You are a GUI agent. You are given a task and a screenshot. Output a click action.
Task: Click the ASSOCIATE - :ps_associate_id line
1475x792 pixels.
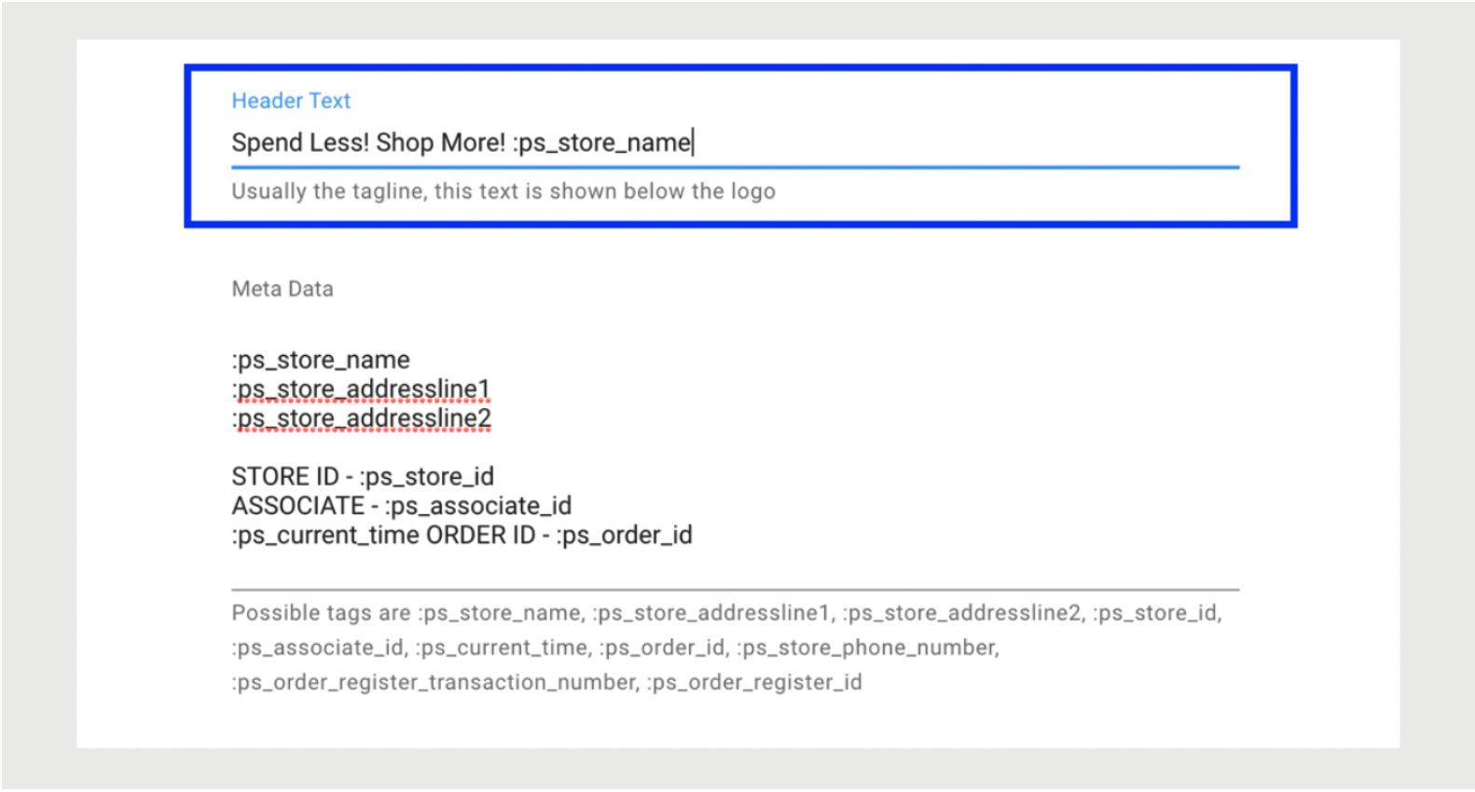[x=402, y=506]
